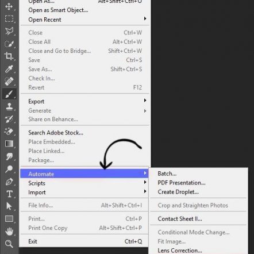
Task: Select the Hand tool
Action: pyautogui.click(x=9, y=231)
